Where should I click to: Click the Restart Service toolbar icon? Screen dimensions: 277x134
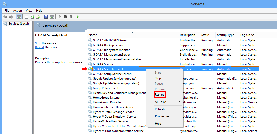pos(77,17)
